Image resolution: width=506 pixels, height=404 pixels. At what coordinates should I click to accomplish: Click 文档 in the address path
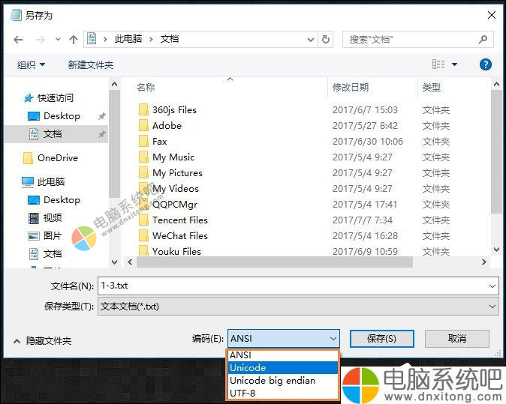click(170, 39)
